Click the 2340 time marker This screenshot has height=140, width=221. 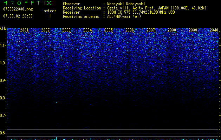point(214,30)
